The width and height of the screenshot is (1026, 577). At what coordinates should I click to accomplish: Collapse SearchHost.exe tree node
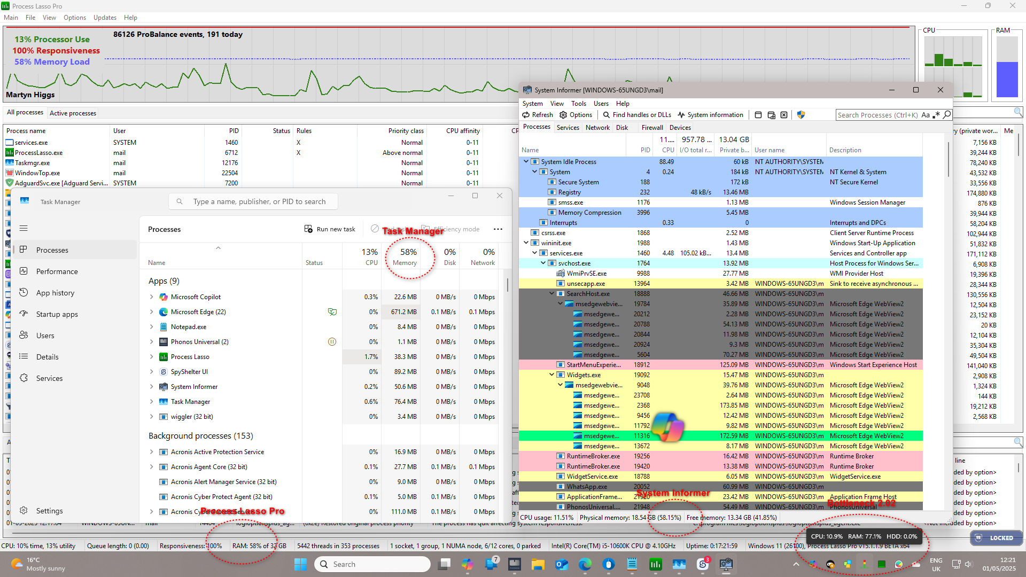(x=552, y=294)
